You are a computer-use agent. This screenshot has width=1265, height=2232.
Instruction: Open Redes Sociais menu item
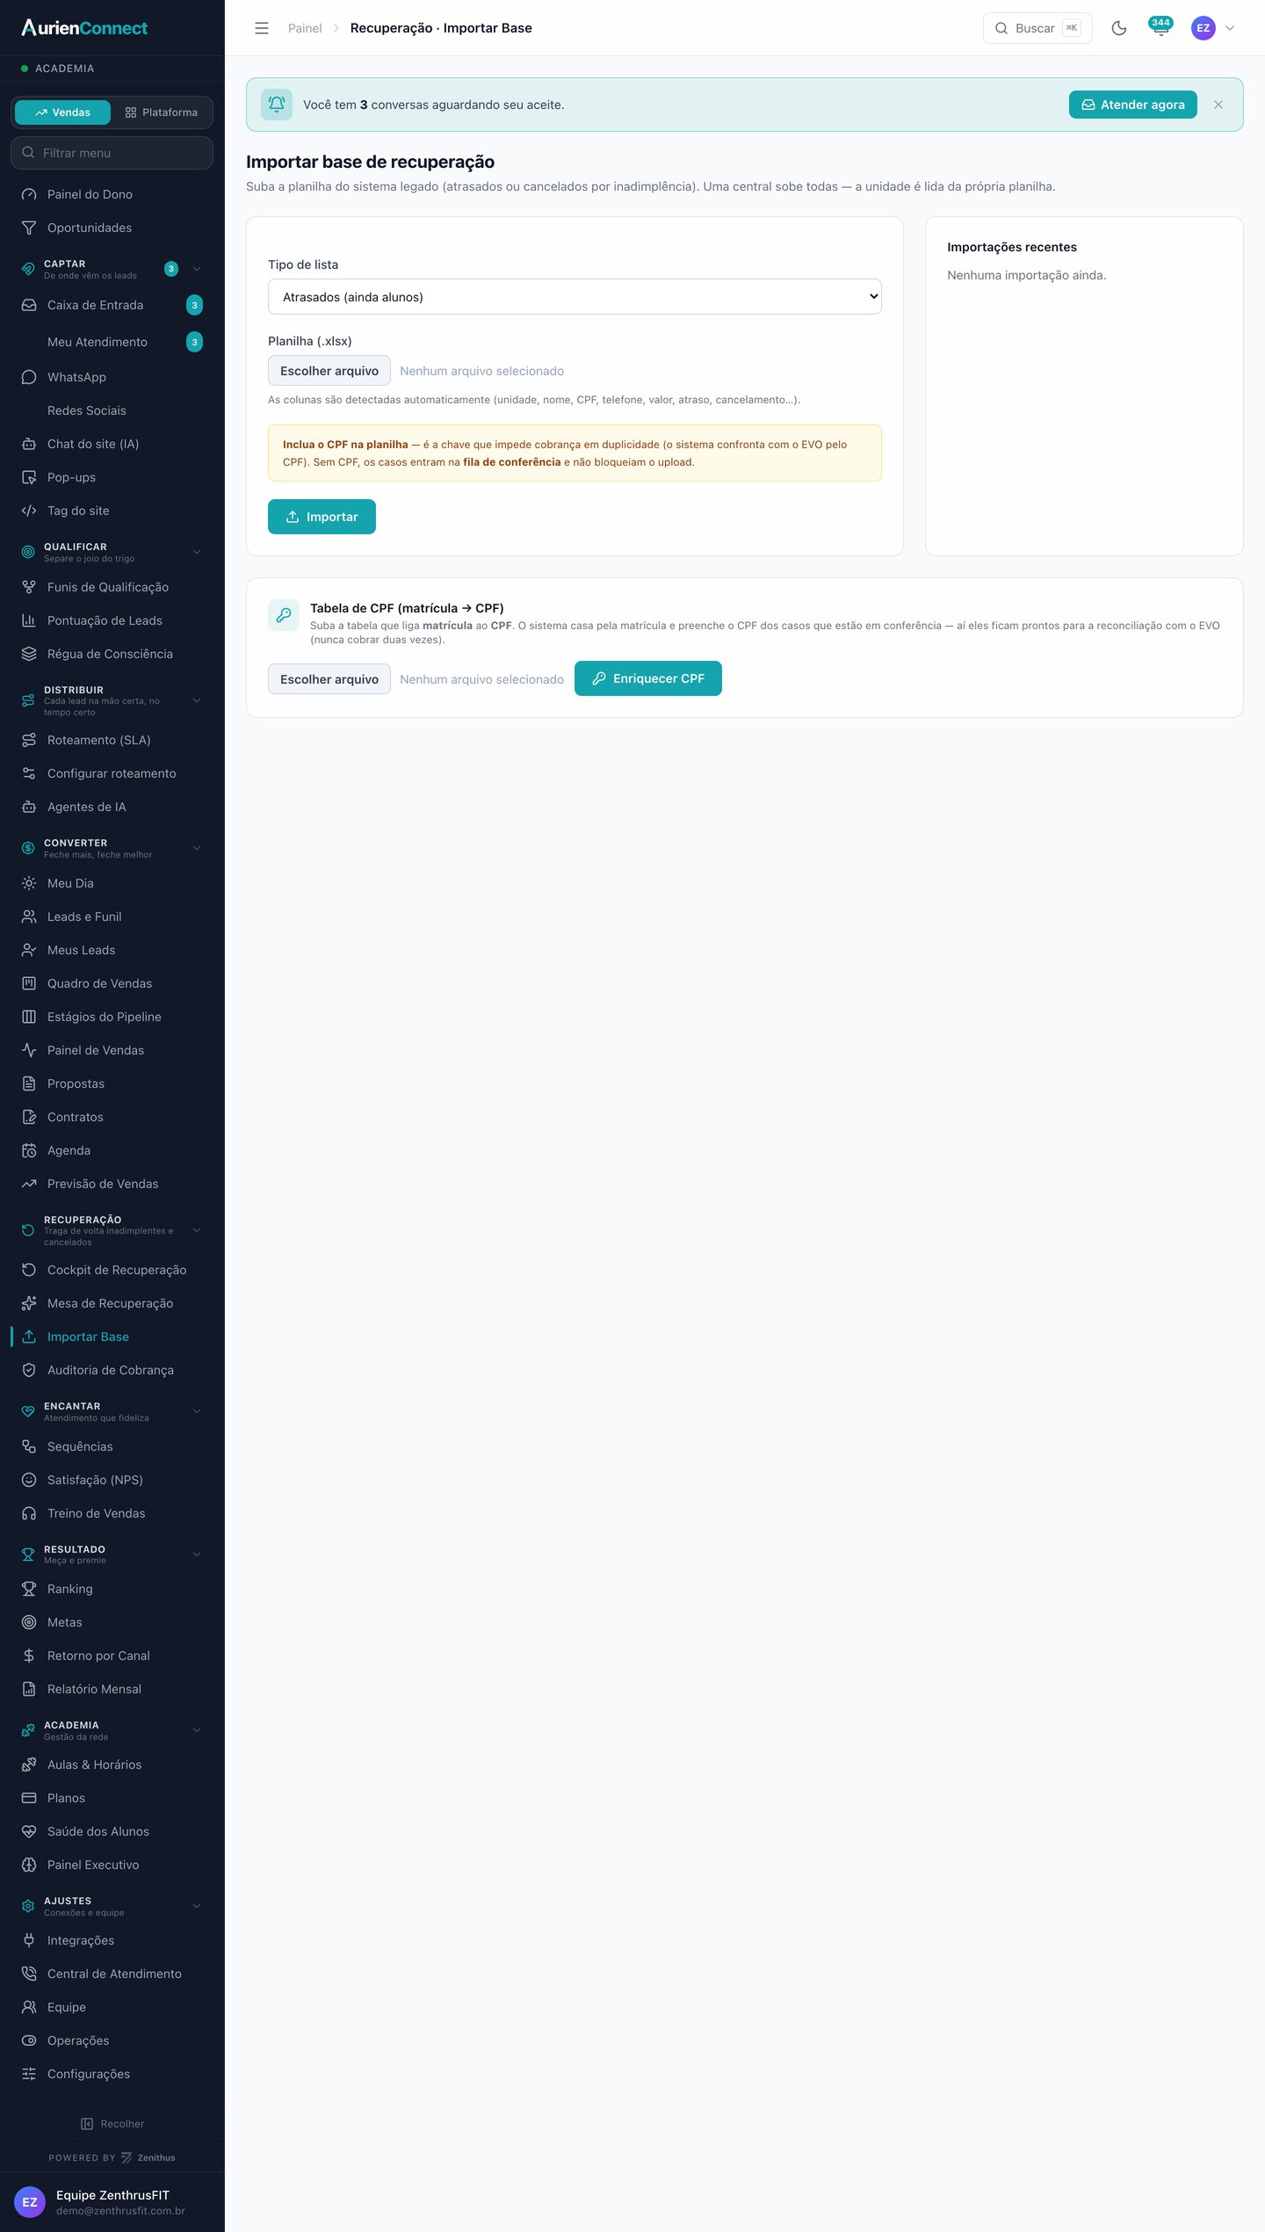pyautogui.click(x=112, y=410)
